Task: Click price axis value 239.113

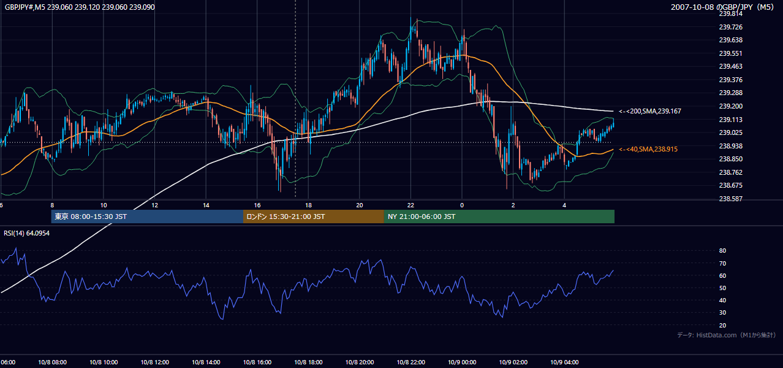Action: (x=731, y=120)
